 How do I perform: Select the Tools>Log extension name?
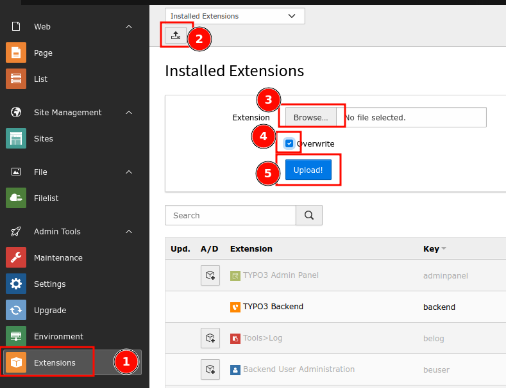click(x=263, y=338)
